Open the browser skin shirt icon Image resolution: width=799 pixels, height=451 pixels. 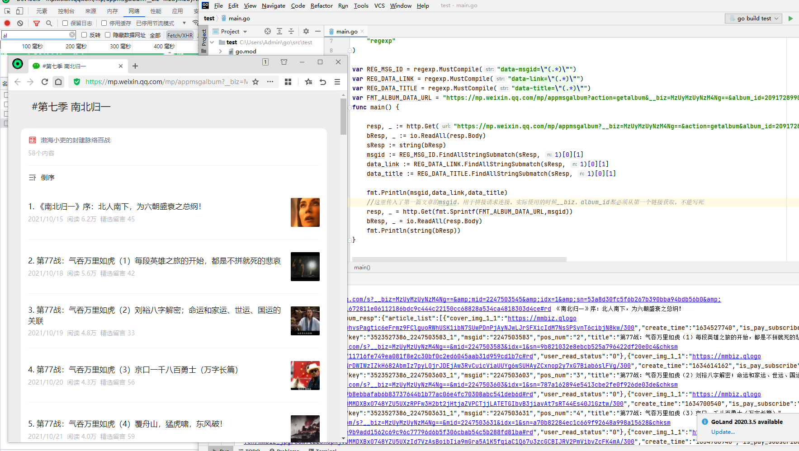pos(284,62)
